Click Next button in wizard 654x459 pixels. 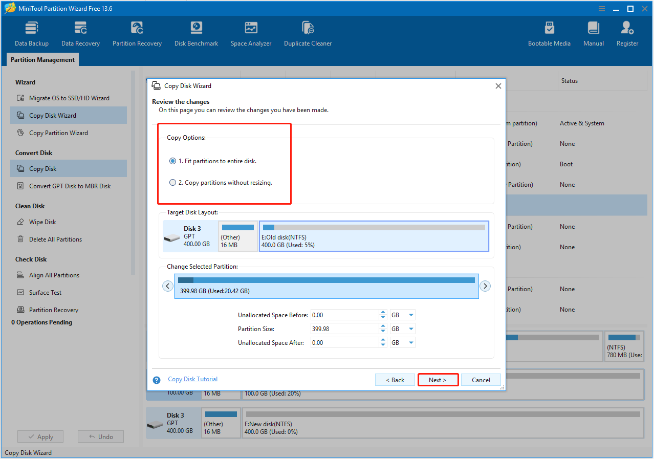point(438,380)
